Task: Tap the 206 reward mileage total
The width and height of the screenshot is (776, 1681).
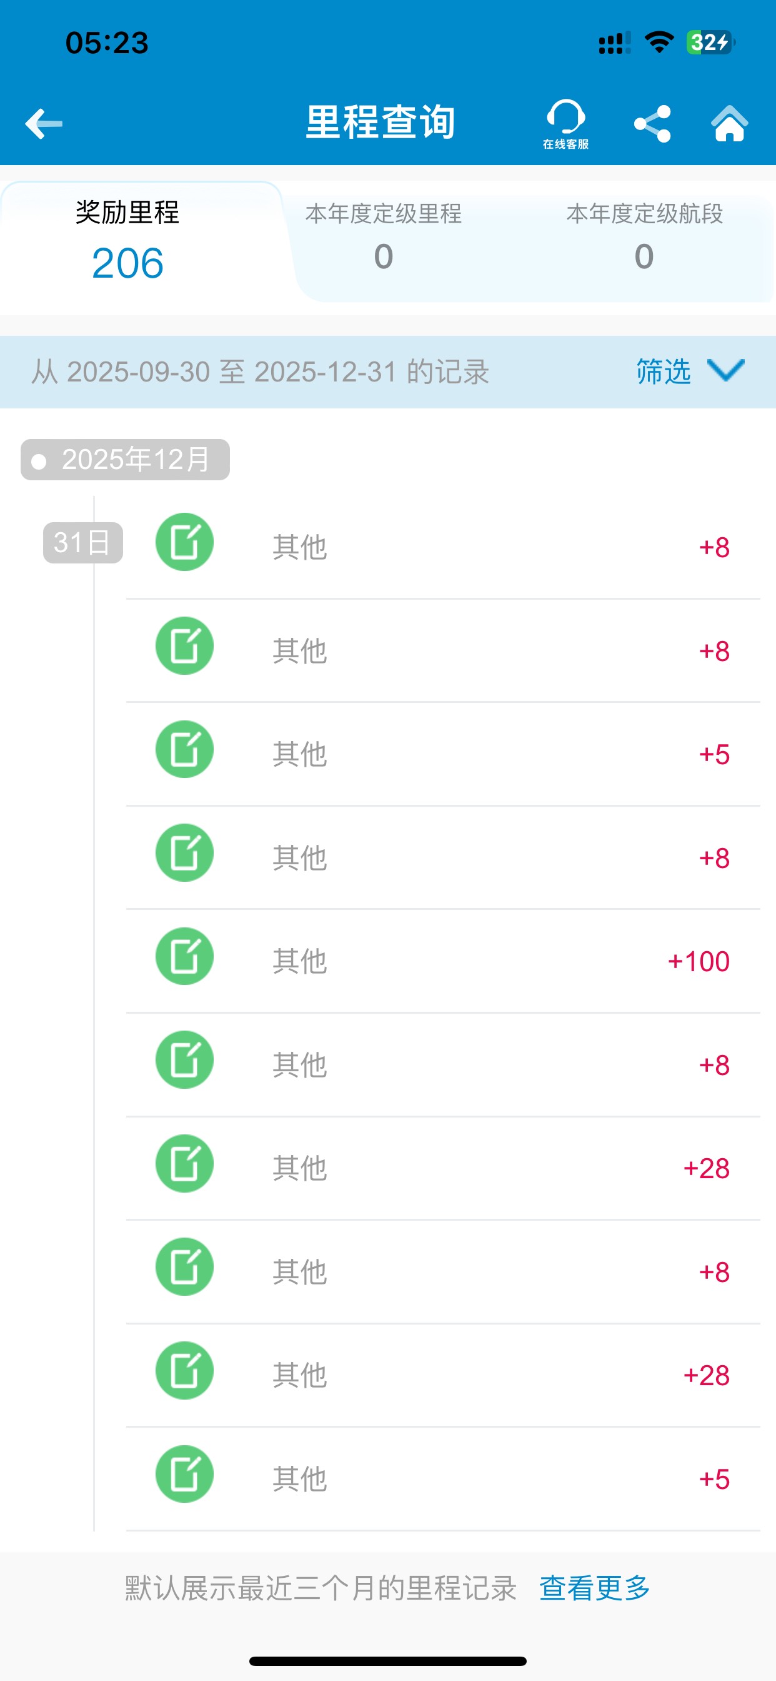Action: (128, 264)
